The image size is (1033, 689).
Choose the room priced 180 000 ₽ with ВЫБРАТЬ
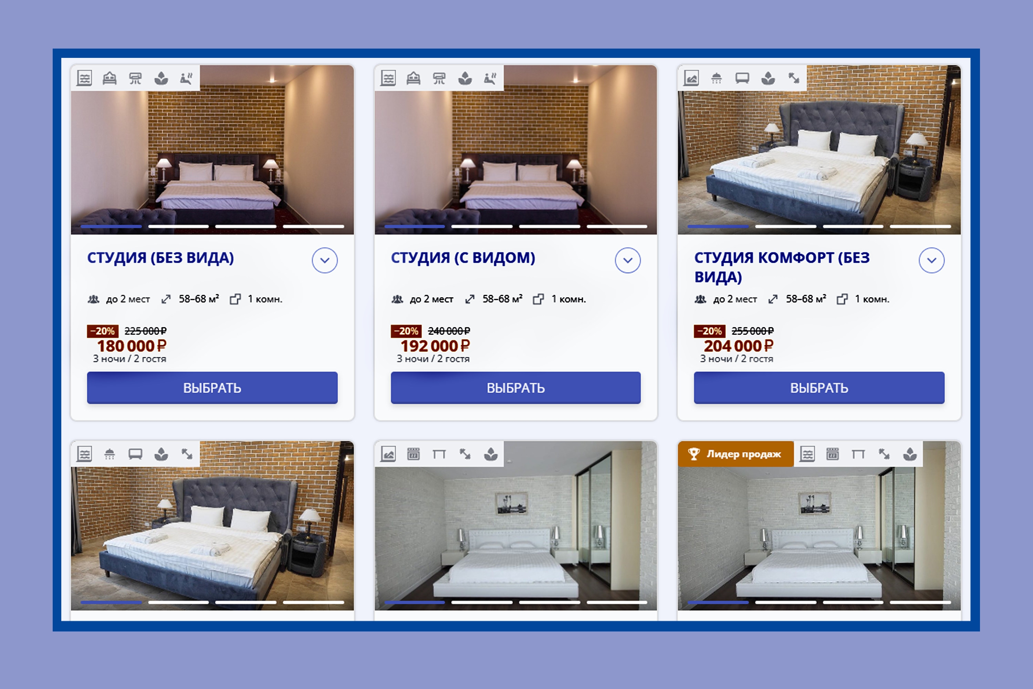pyautogui.click(x=212, y=388)
